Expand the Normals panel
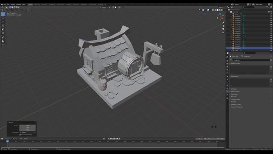Image resolution: width=273 pixels, height=154 pixels. click(233, 97)
